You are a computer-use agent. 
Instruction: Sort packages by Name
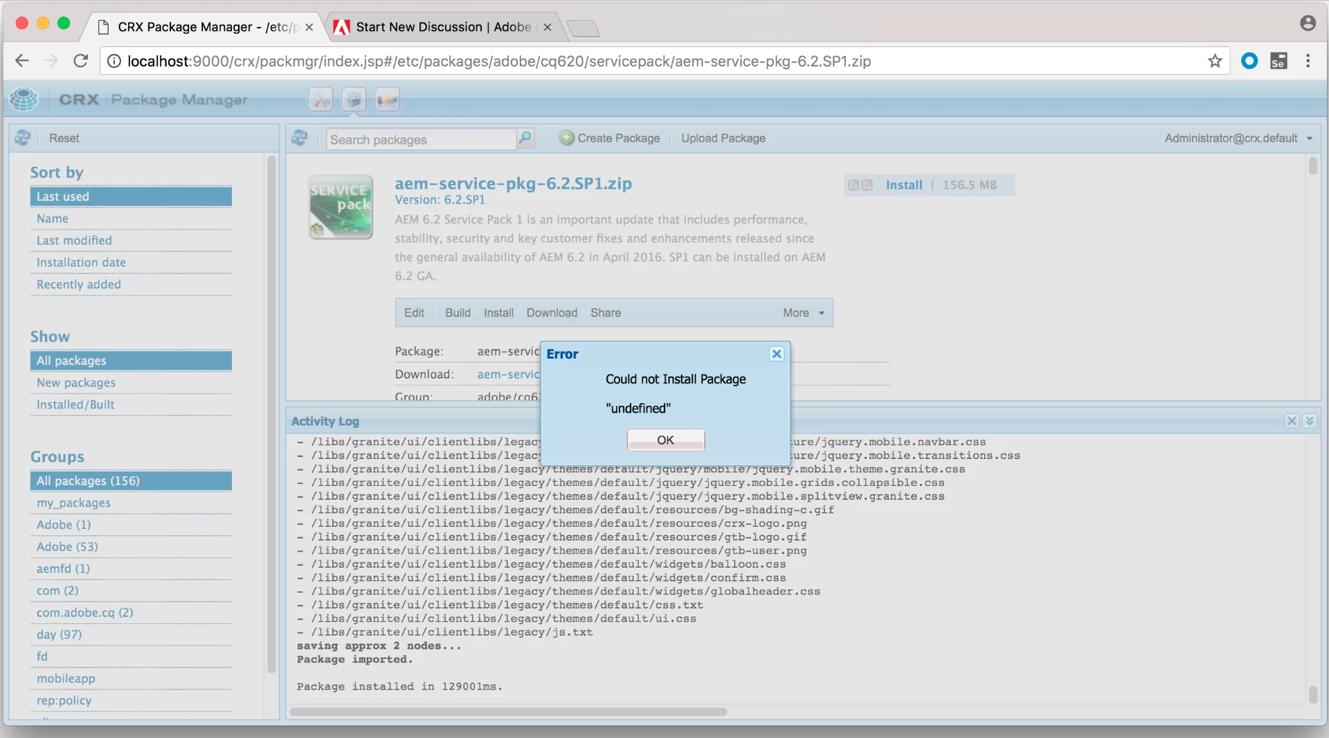(131, 219)
